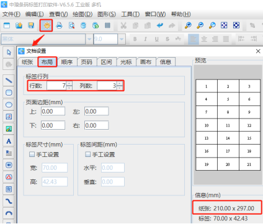This screenshot has width=263, height=224.
Task: Expand the font size dropdown
Action: point(122,39)
